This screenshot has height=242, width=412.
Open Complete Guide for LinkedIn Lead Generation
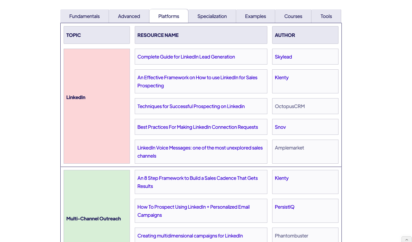[186, 57]
